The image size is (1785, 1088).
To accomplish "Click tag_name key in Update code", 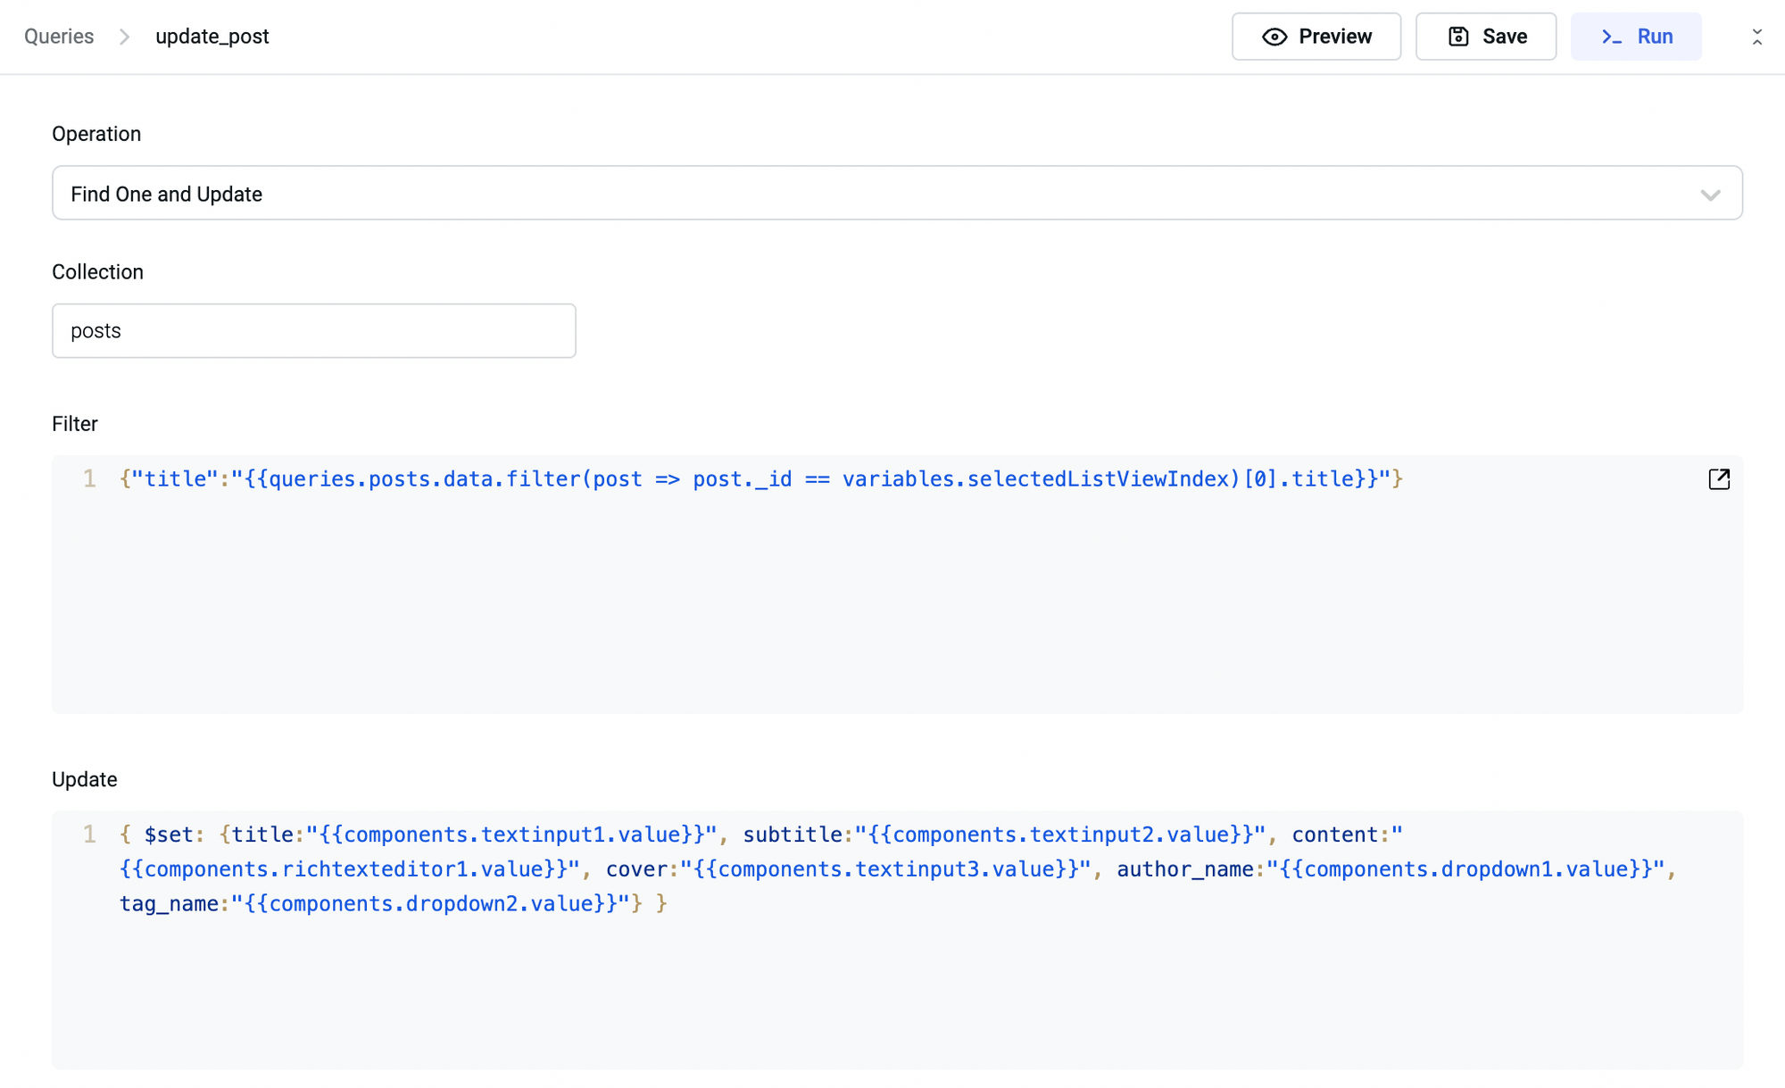I will pos(169,903).
